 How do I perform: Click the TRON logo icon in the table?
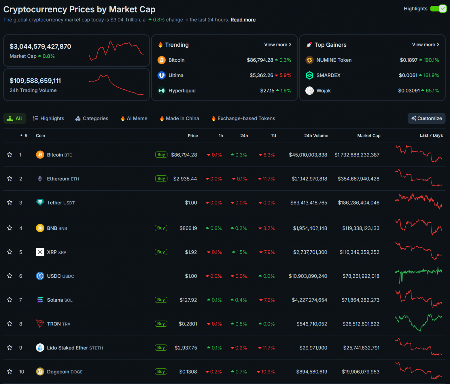[40, 324]
